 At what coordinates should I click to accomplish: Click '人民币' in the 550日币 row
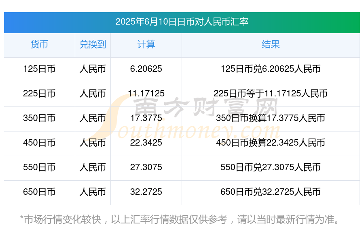pos(93,167)
